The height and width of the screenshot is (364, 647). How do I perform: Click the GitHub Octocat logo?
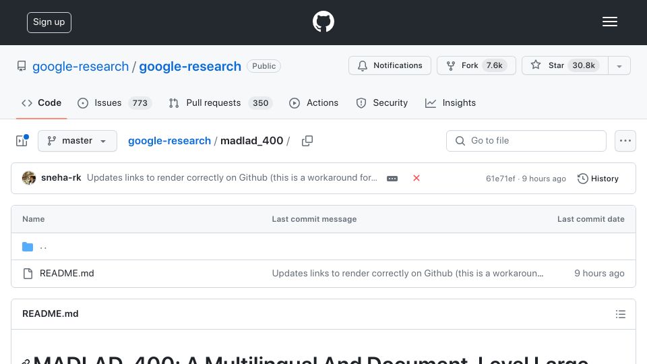point(323,22)
